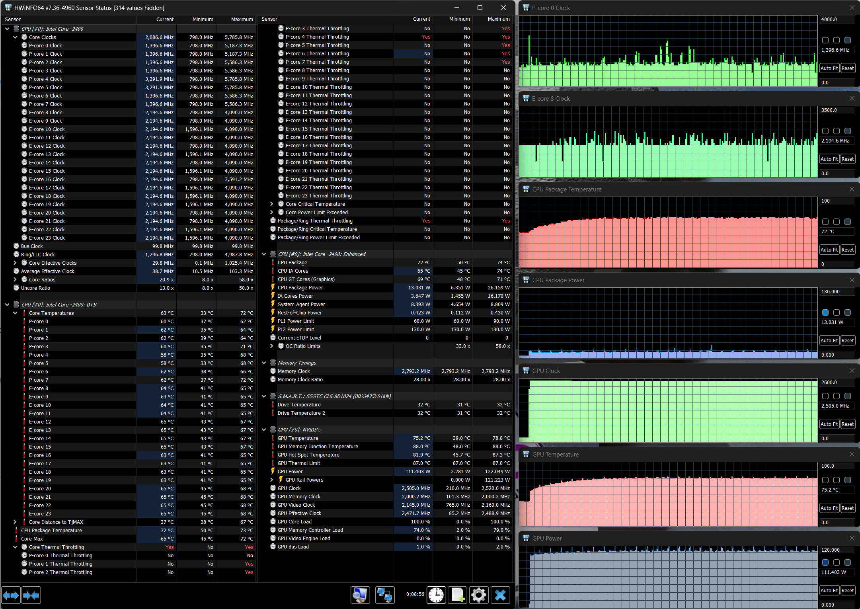Click the Maximum column header in left pane
Image resolution: width=860 pixels, height=609 pixels.
click(x=242, y=19)
